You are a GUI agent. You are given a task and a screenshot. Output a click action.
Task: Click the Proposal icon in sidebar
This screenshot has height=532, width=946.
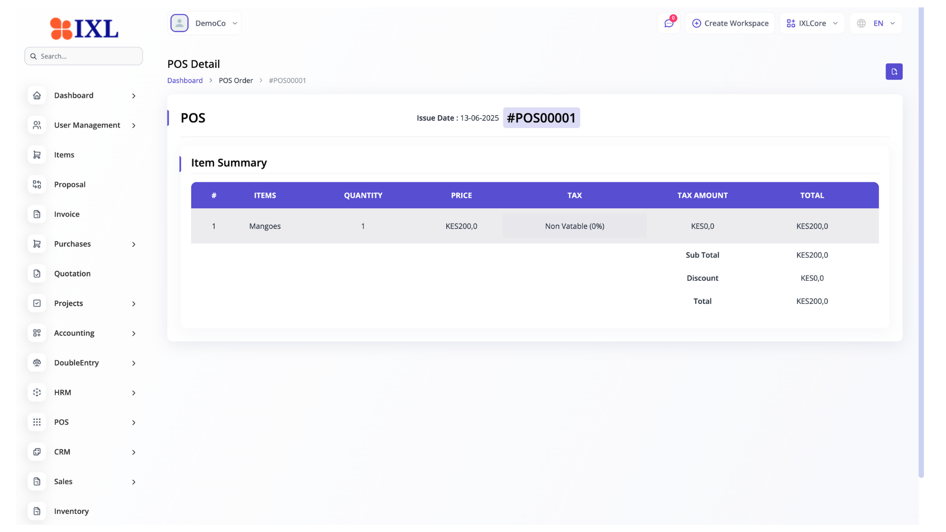coord(37,184)
